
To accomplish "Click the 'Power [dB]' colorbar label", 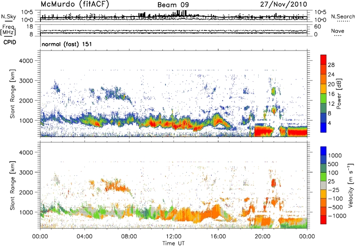I will [339, 94].
